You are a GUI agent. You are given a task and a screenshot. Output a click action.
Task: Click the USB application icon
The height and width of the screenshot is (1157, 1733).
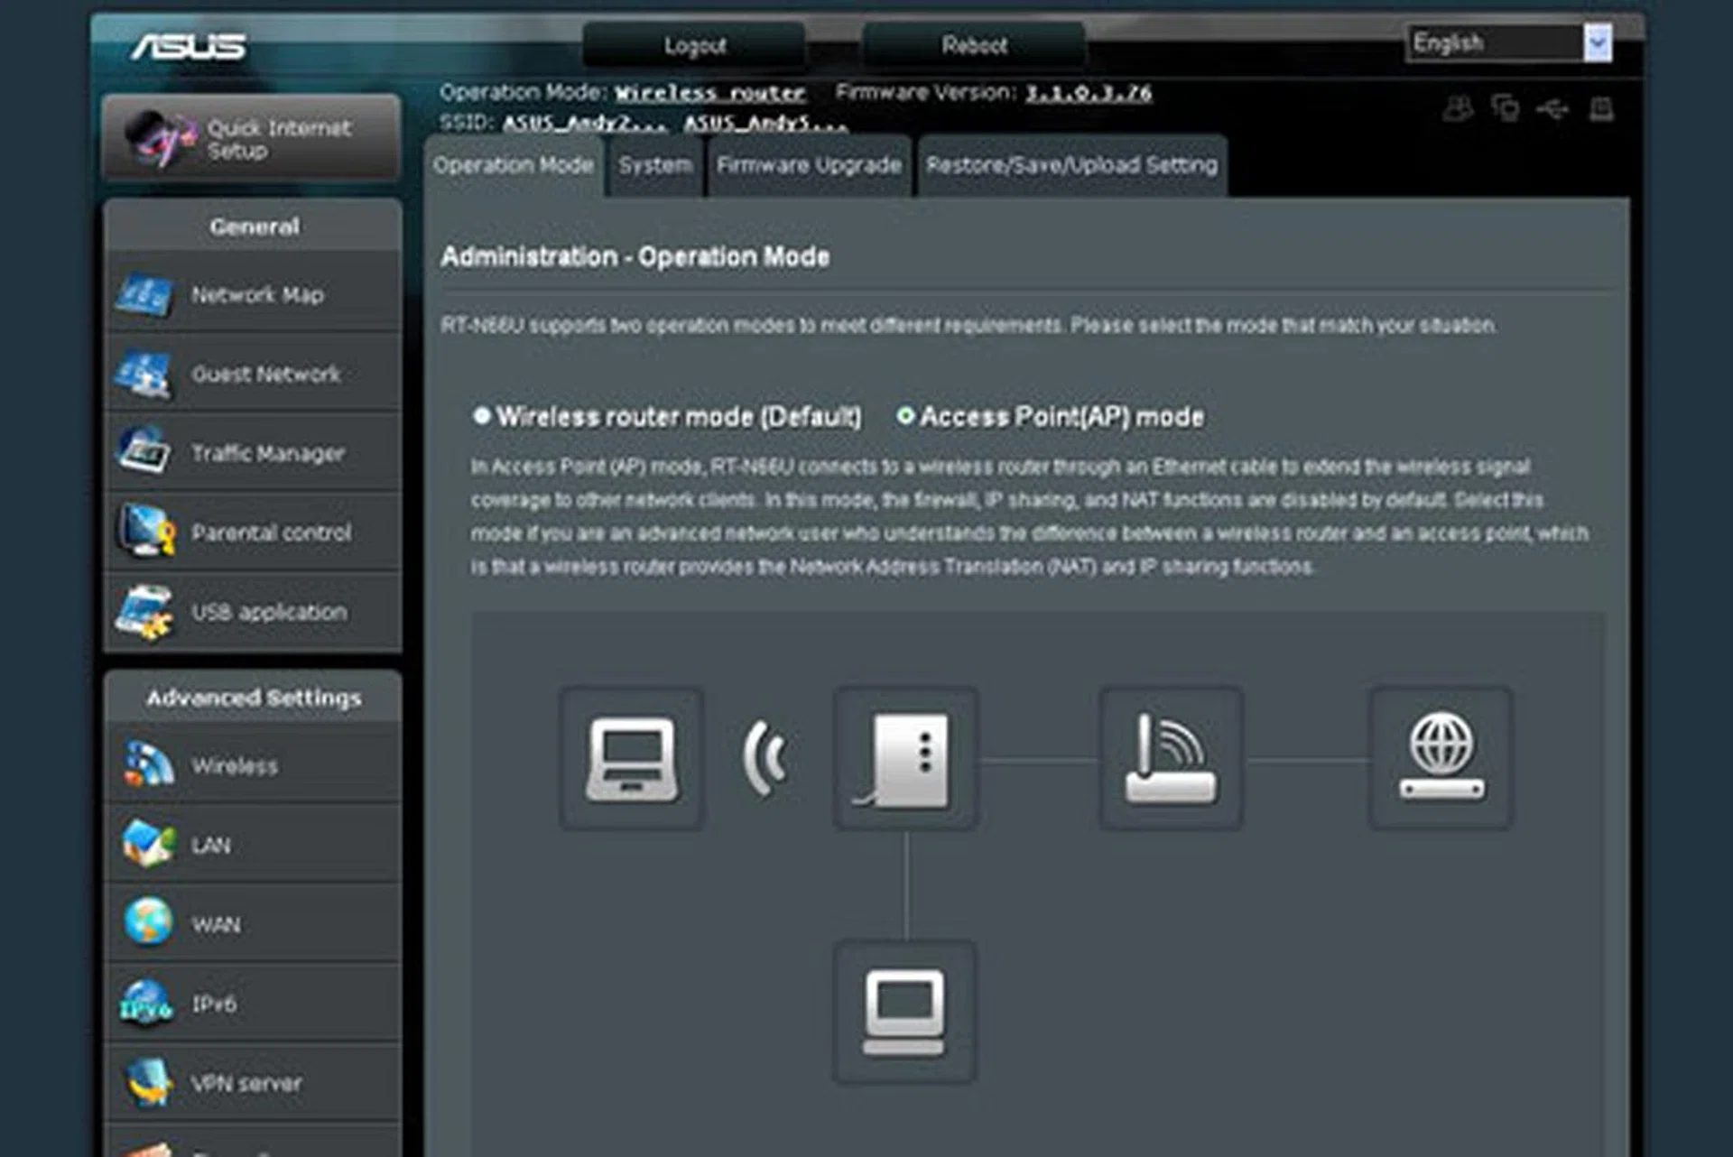pyautogui.click(x=144, y=611)
